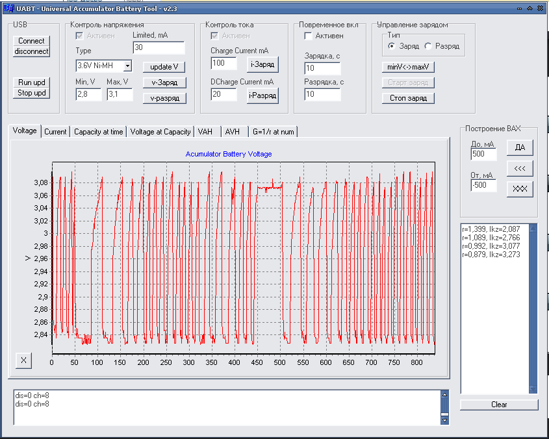Click the disconnect button
This screenshot has width=549, height=439.
pyautogui.click(x=32, y=51)
